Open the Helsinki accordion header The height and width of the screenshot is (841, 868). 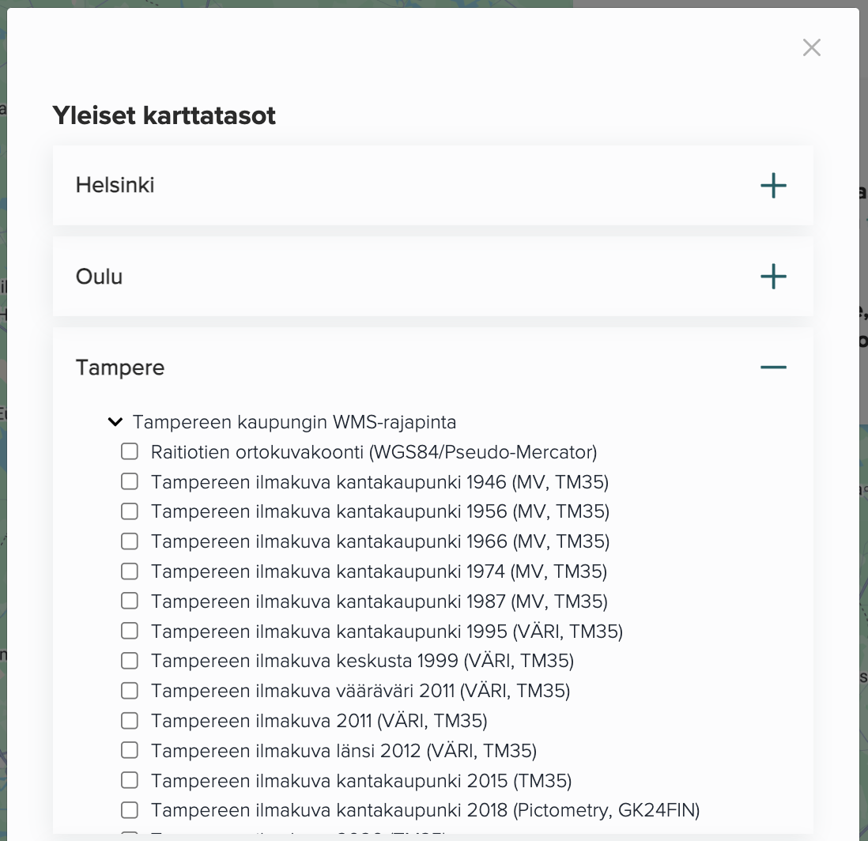pos(433,186)
